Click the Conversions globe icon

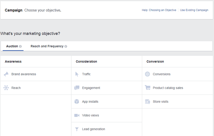coord(148,74)
